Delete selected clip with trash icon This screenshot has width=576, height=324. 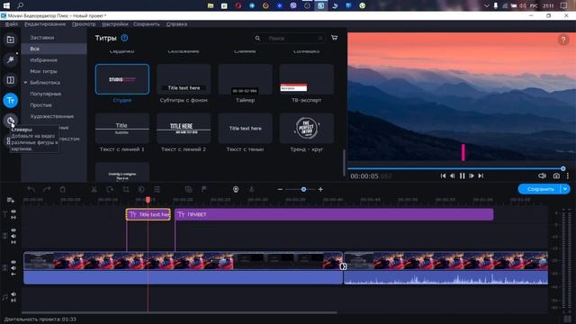click(62, 189)
